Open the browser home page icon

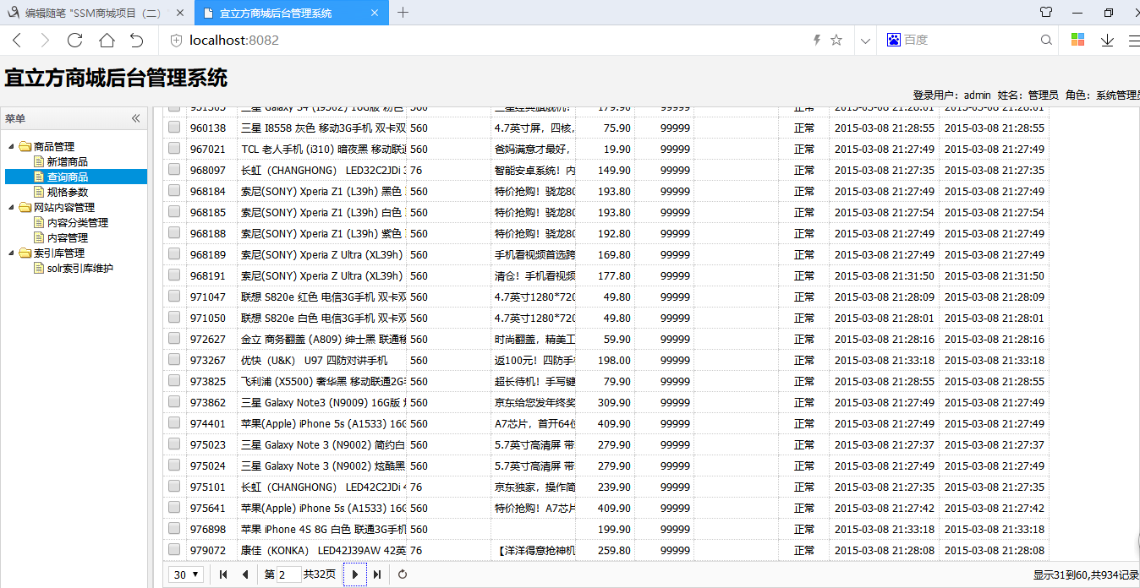pos(107,40)
